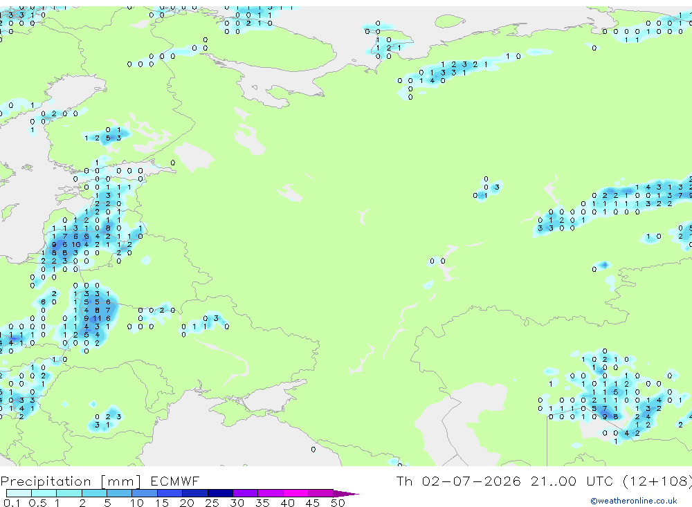Click the 10 precipitation value in Baltic region

[x=76, y=244]
